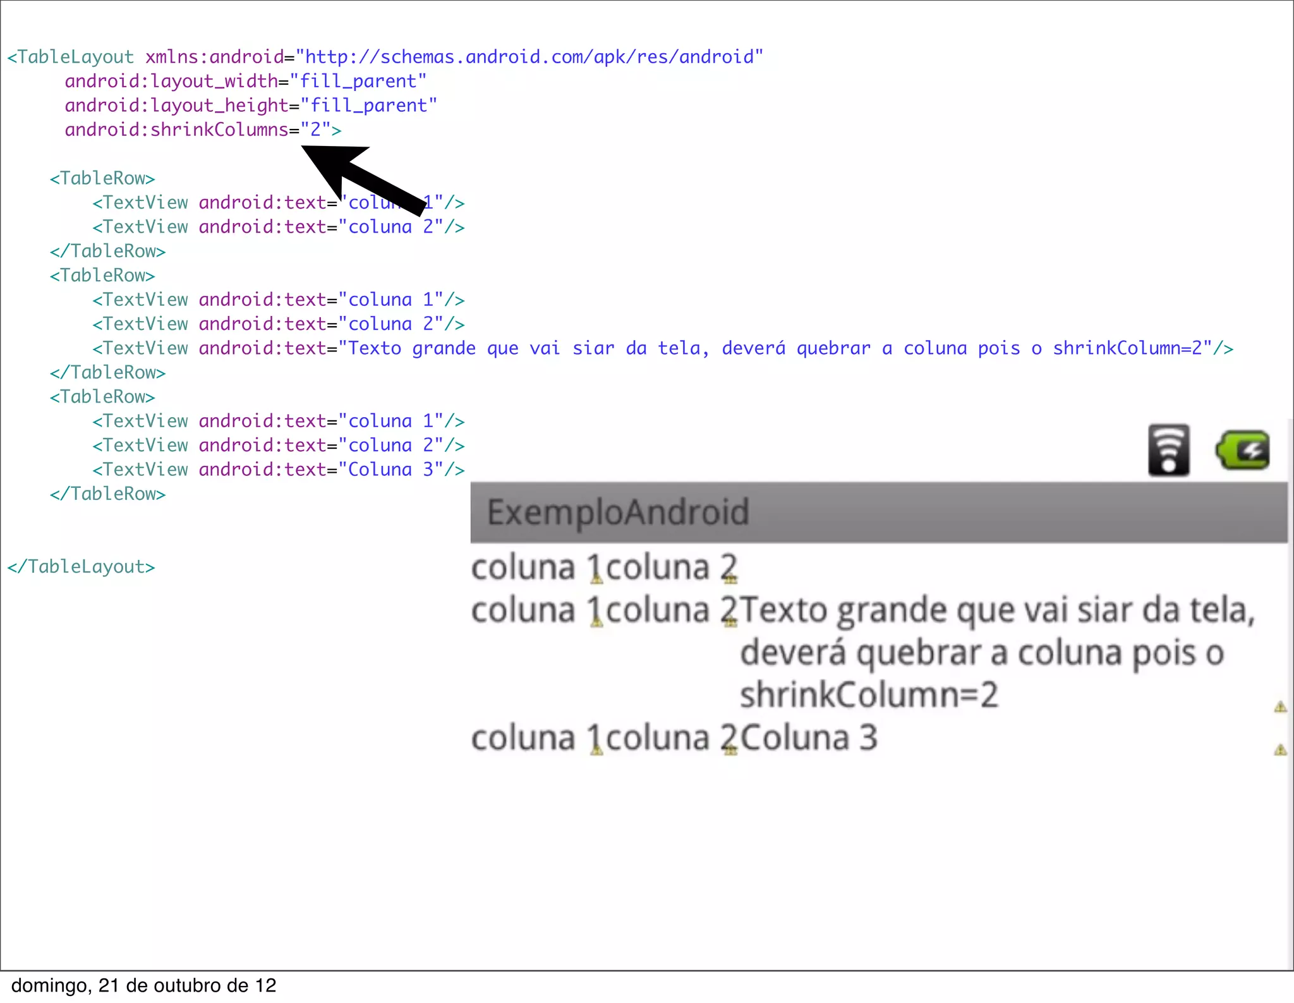Click the Wi-Fi status icon
This screenshot has height=1003, width=1294.
(x=1169, y=450)
